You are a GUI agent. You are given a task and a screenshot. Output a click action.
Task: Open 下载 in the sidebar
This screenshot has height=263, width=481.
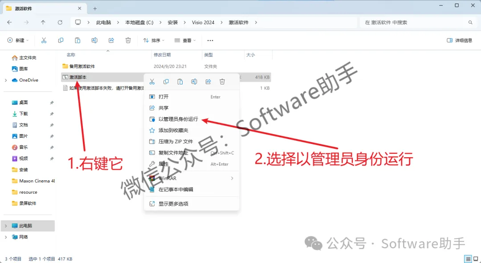click(20, 114)
